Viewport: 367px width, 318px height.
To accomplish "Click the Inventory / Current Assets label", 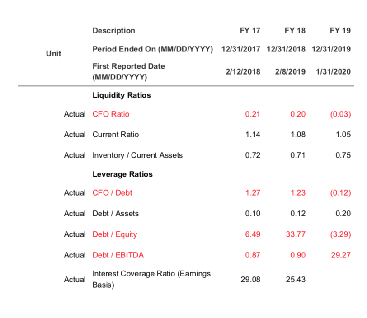I will [137, 155].
